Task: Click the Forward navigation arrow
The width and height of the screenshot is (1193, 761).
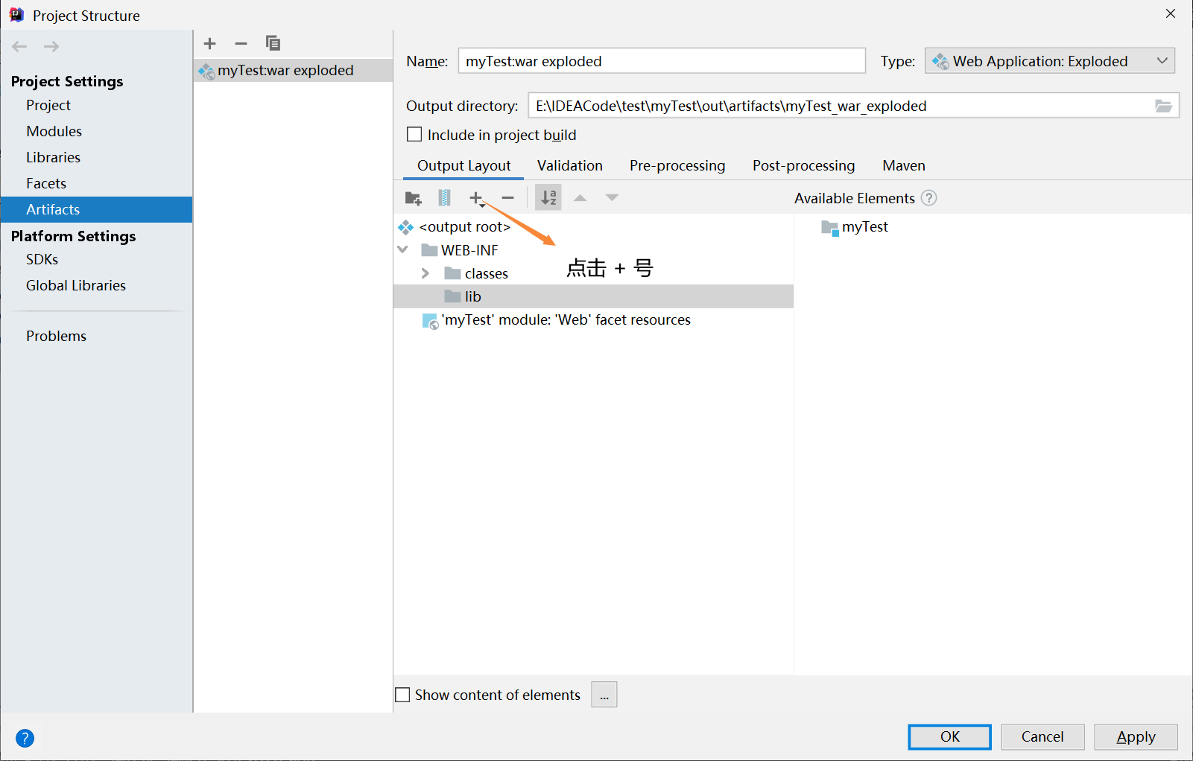Action: coord(51,46)
